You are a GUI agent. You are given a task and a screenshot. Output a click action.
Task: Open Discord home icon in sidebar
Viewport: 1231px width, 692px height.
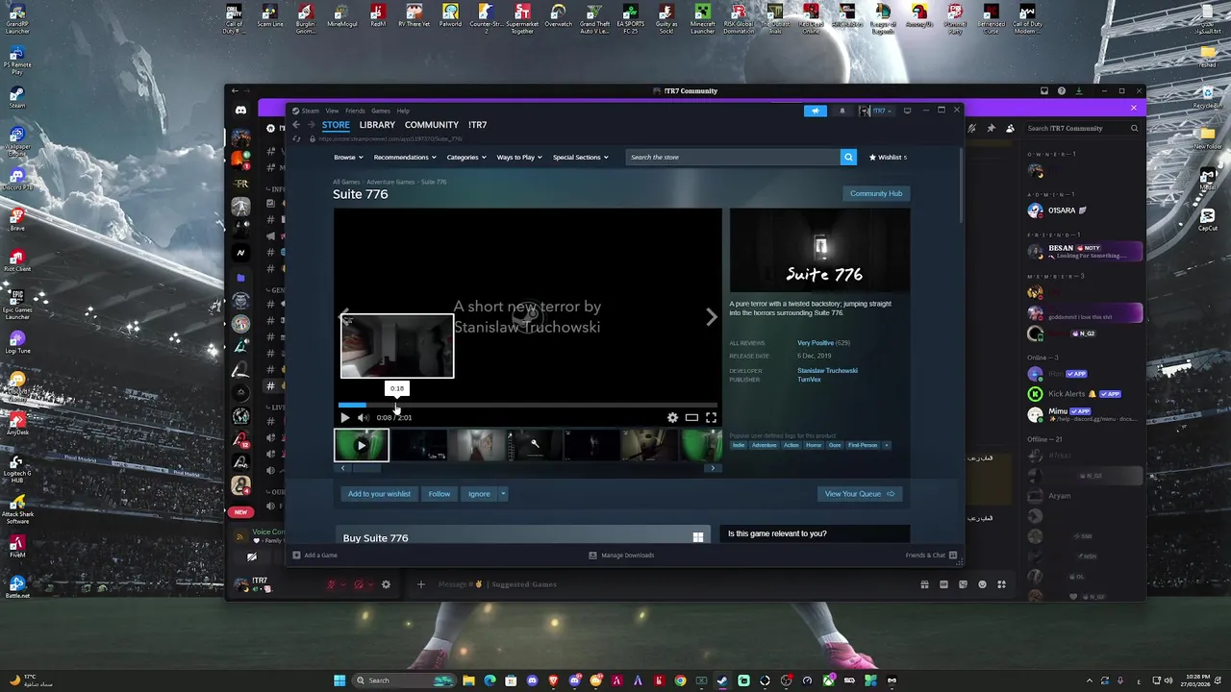tap(240, 110)
